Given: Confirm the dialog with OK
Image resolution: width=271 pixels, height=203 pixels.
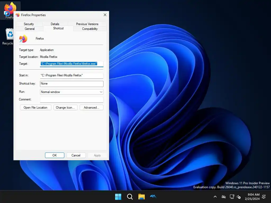Looking at the screenshot, I should click(x=55, y=155).
